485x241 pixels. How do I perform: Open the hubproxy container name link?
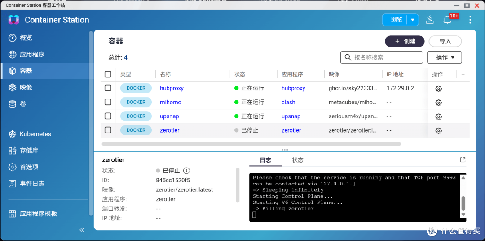(172, 88)
